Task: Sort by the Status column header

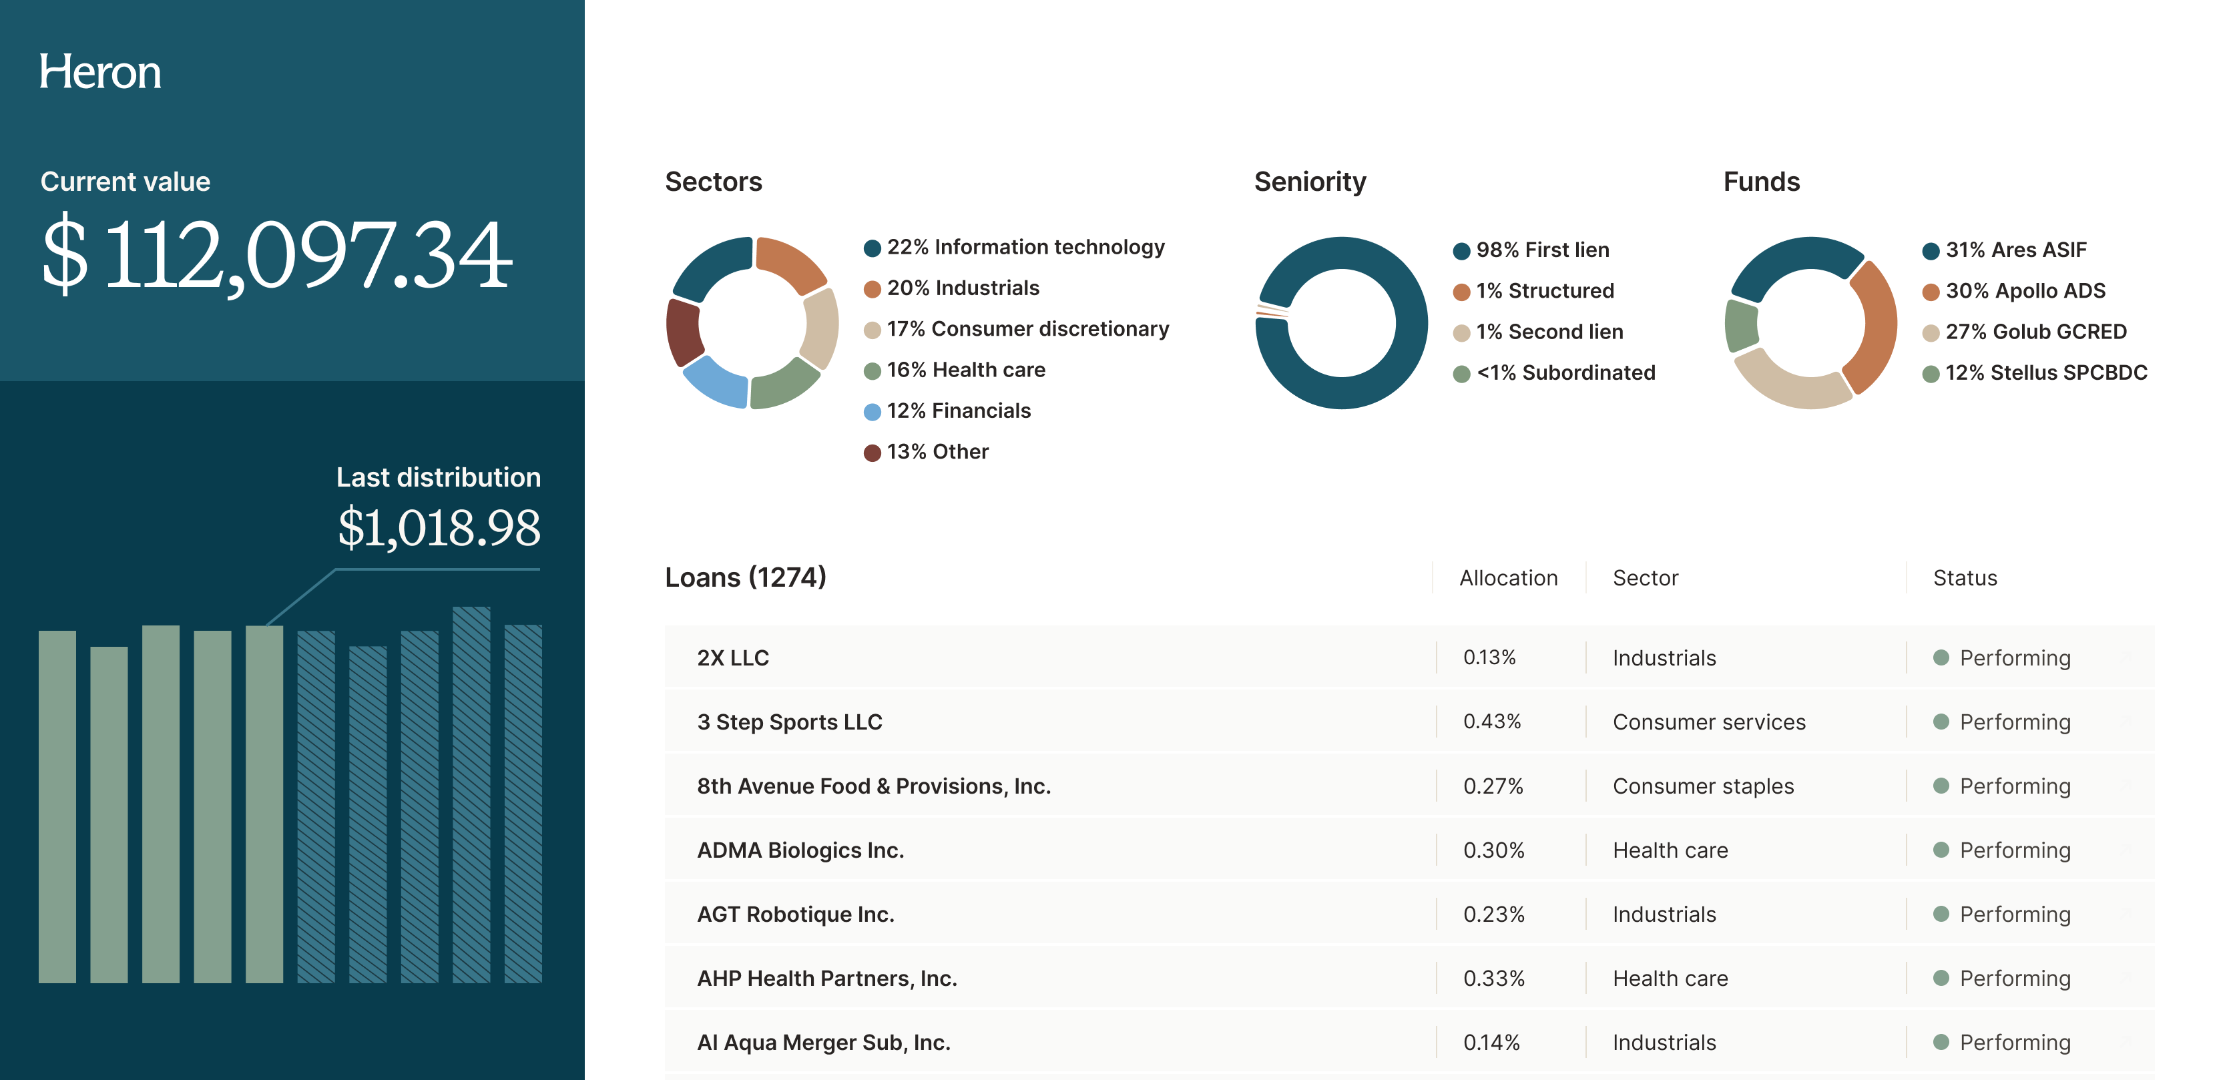Action: 1964,578
